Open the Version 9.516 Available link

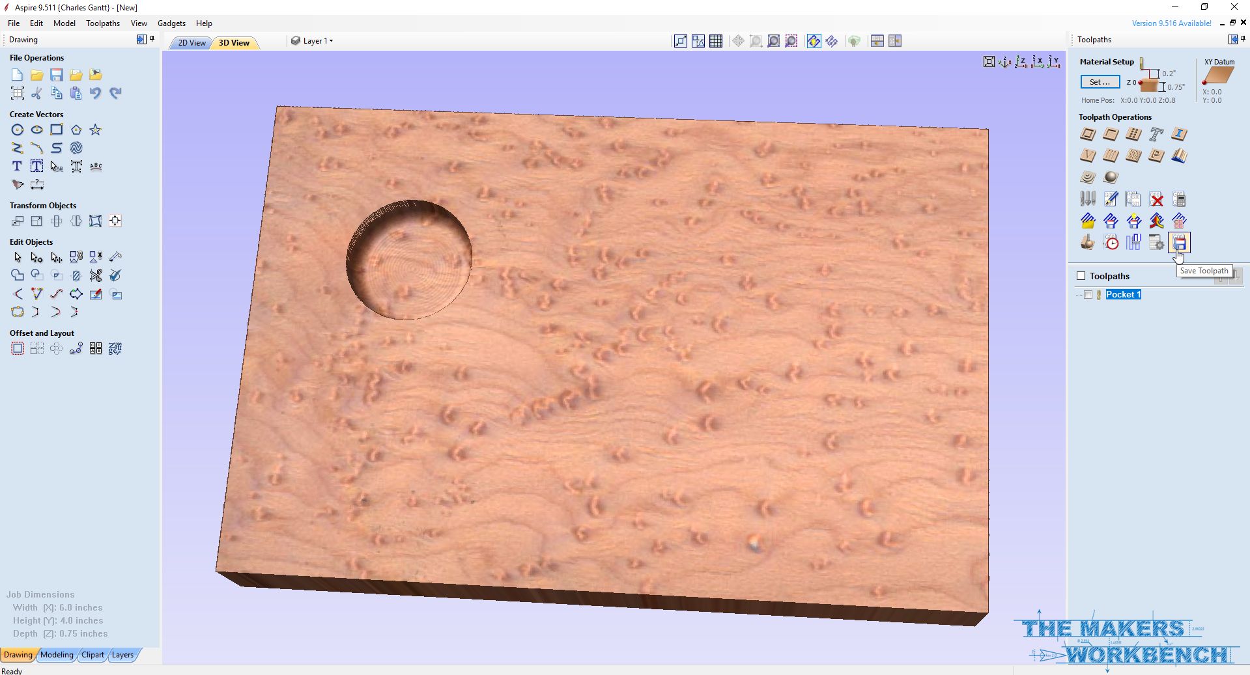(1171, 22)
